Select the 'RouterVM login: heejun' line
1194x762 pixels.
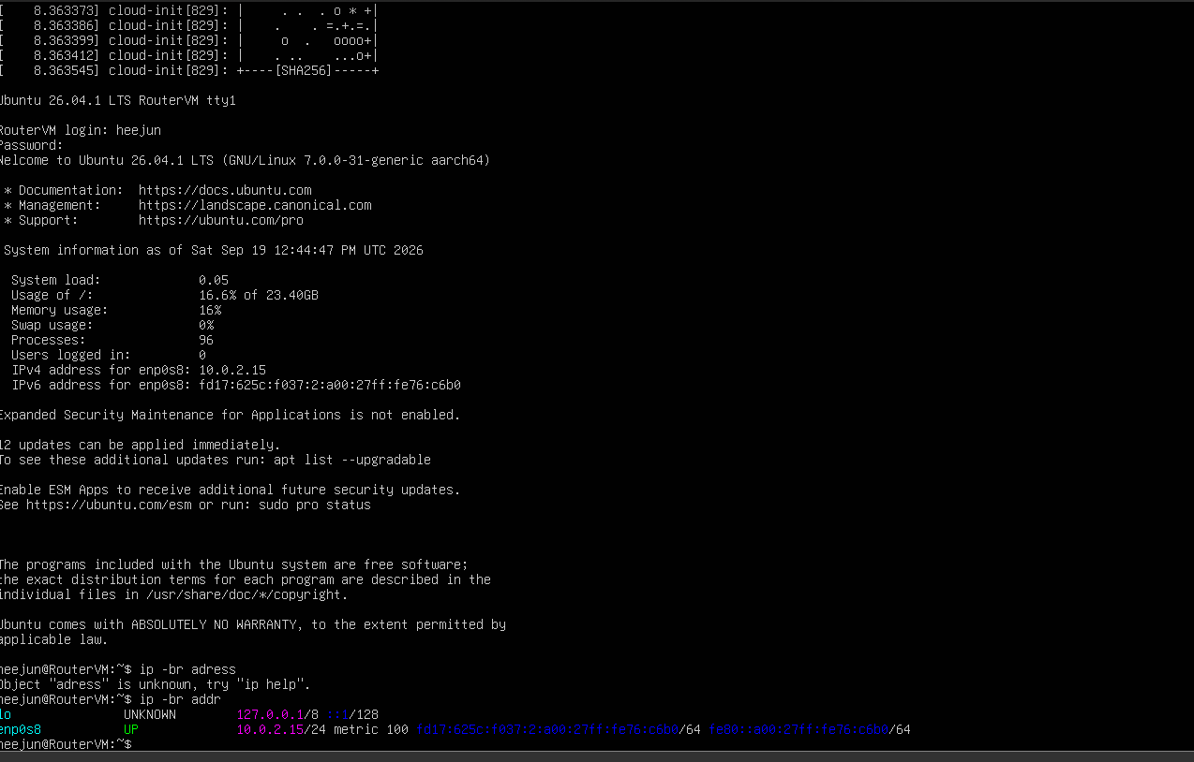81,130
